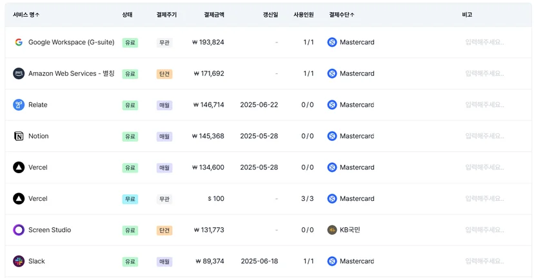This screenshot has height=280, width=534.
Task: Click the ₩193,824 payment amount
Action: 208,42
